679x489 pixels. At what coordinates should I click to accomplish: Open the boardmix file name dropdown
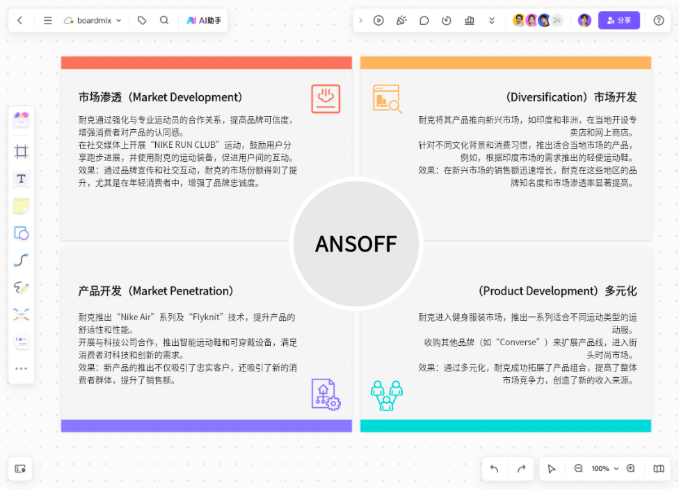[93, 20]
